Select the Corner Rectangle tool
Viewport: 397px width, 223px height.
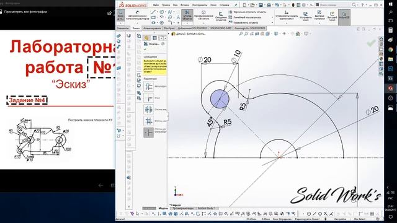[153, 17]
